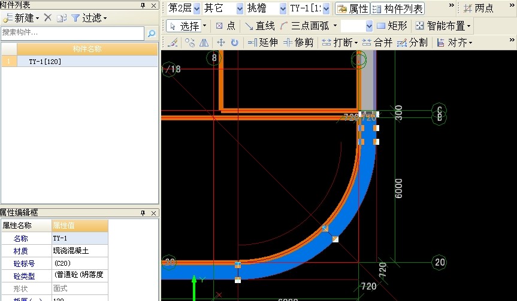Click the 构件列表 toolbar button
Image resolution: width=517 pixels, height=301 pixels.
point(398,9)
